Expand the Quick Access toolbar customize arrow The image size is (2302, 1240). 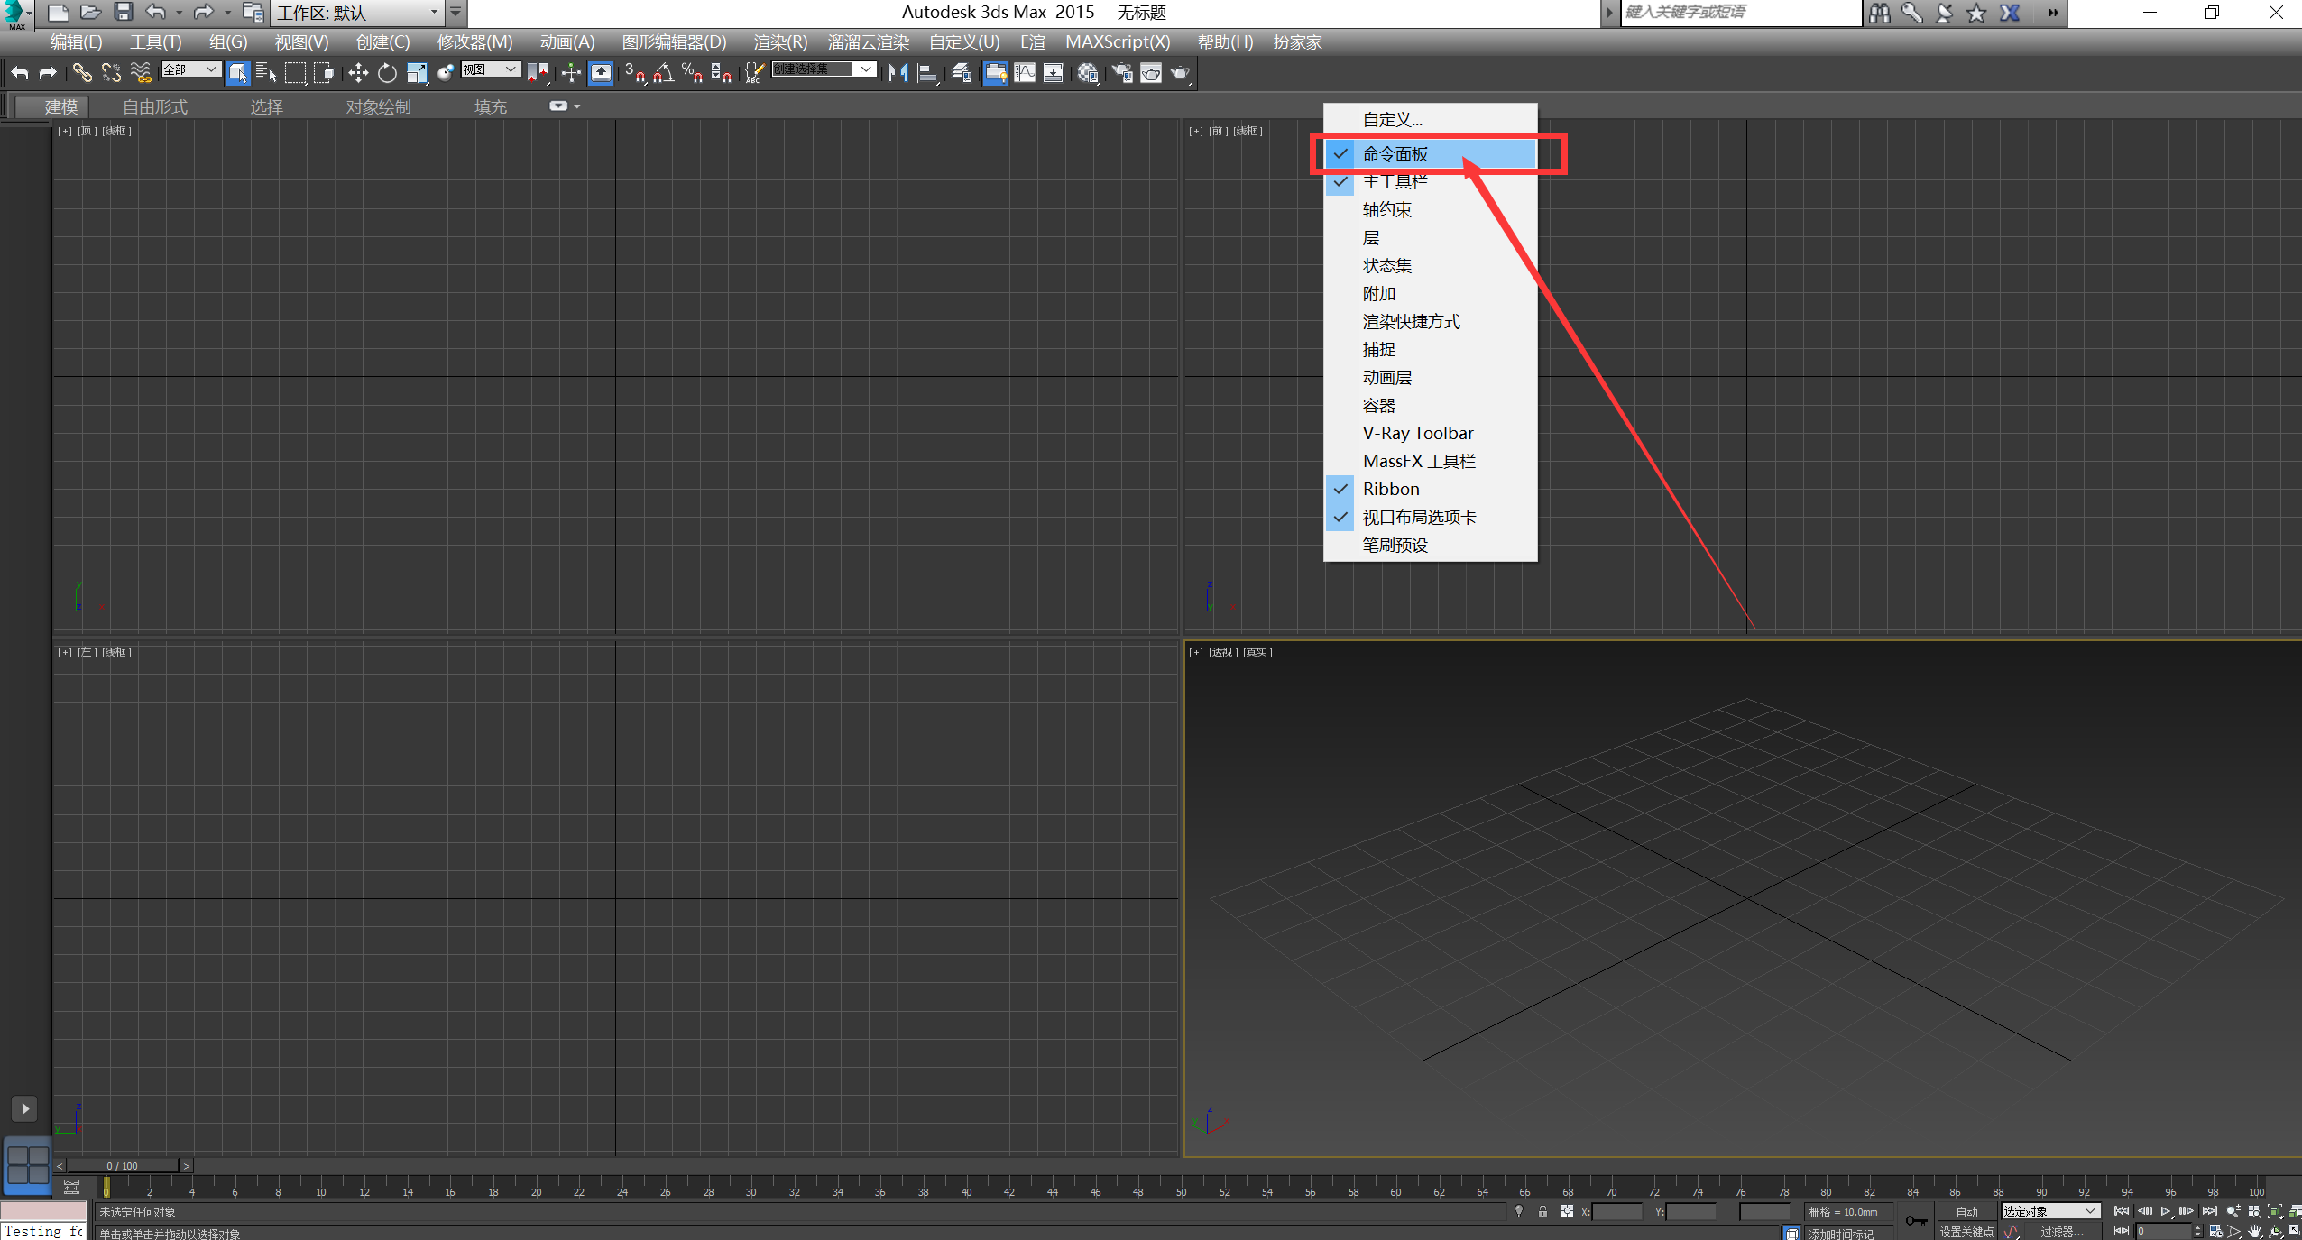pos(456,13)
